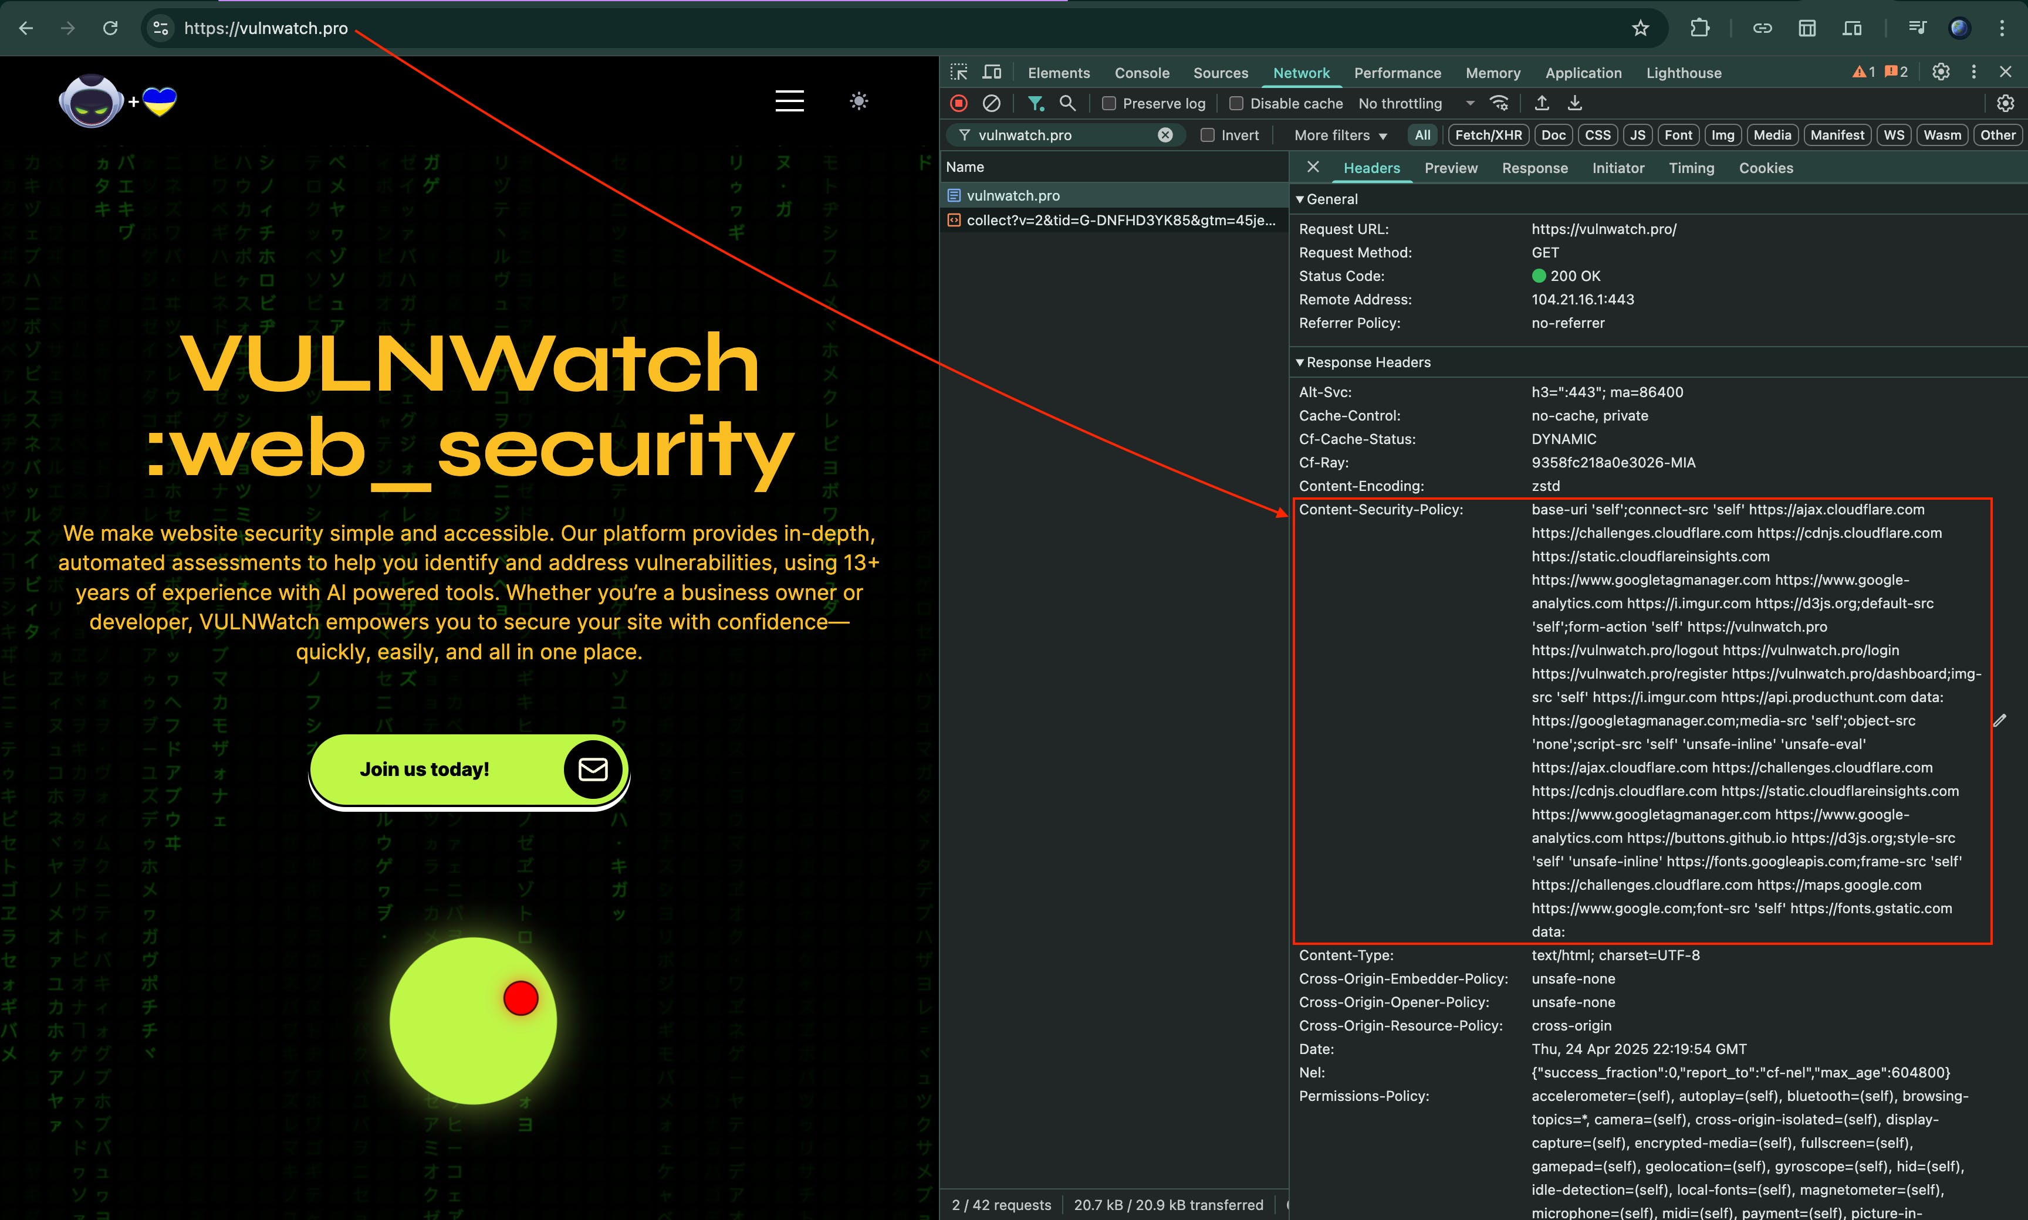Click the record network log icon
The height and width of the screenshot is (1220, 2028).
coord(959,104)
